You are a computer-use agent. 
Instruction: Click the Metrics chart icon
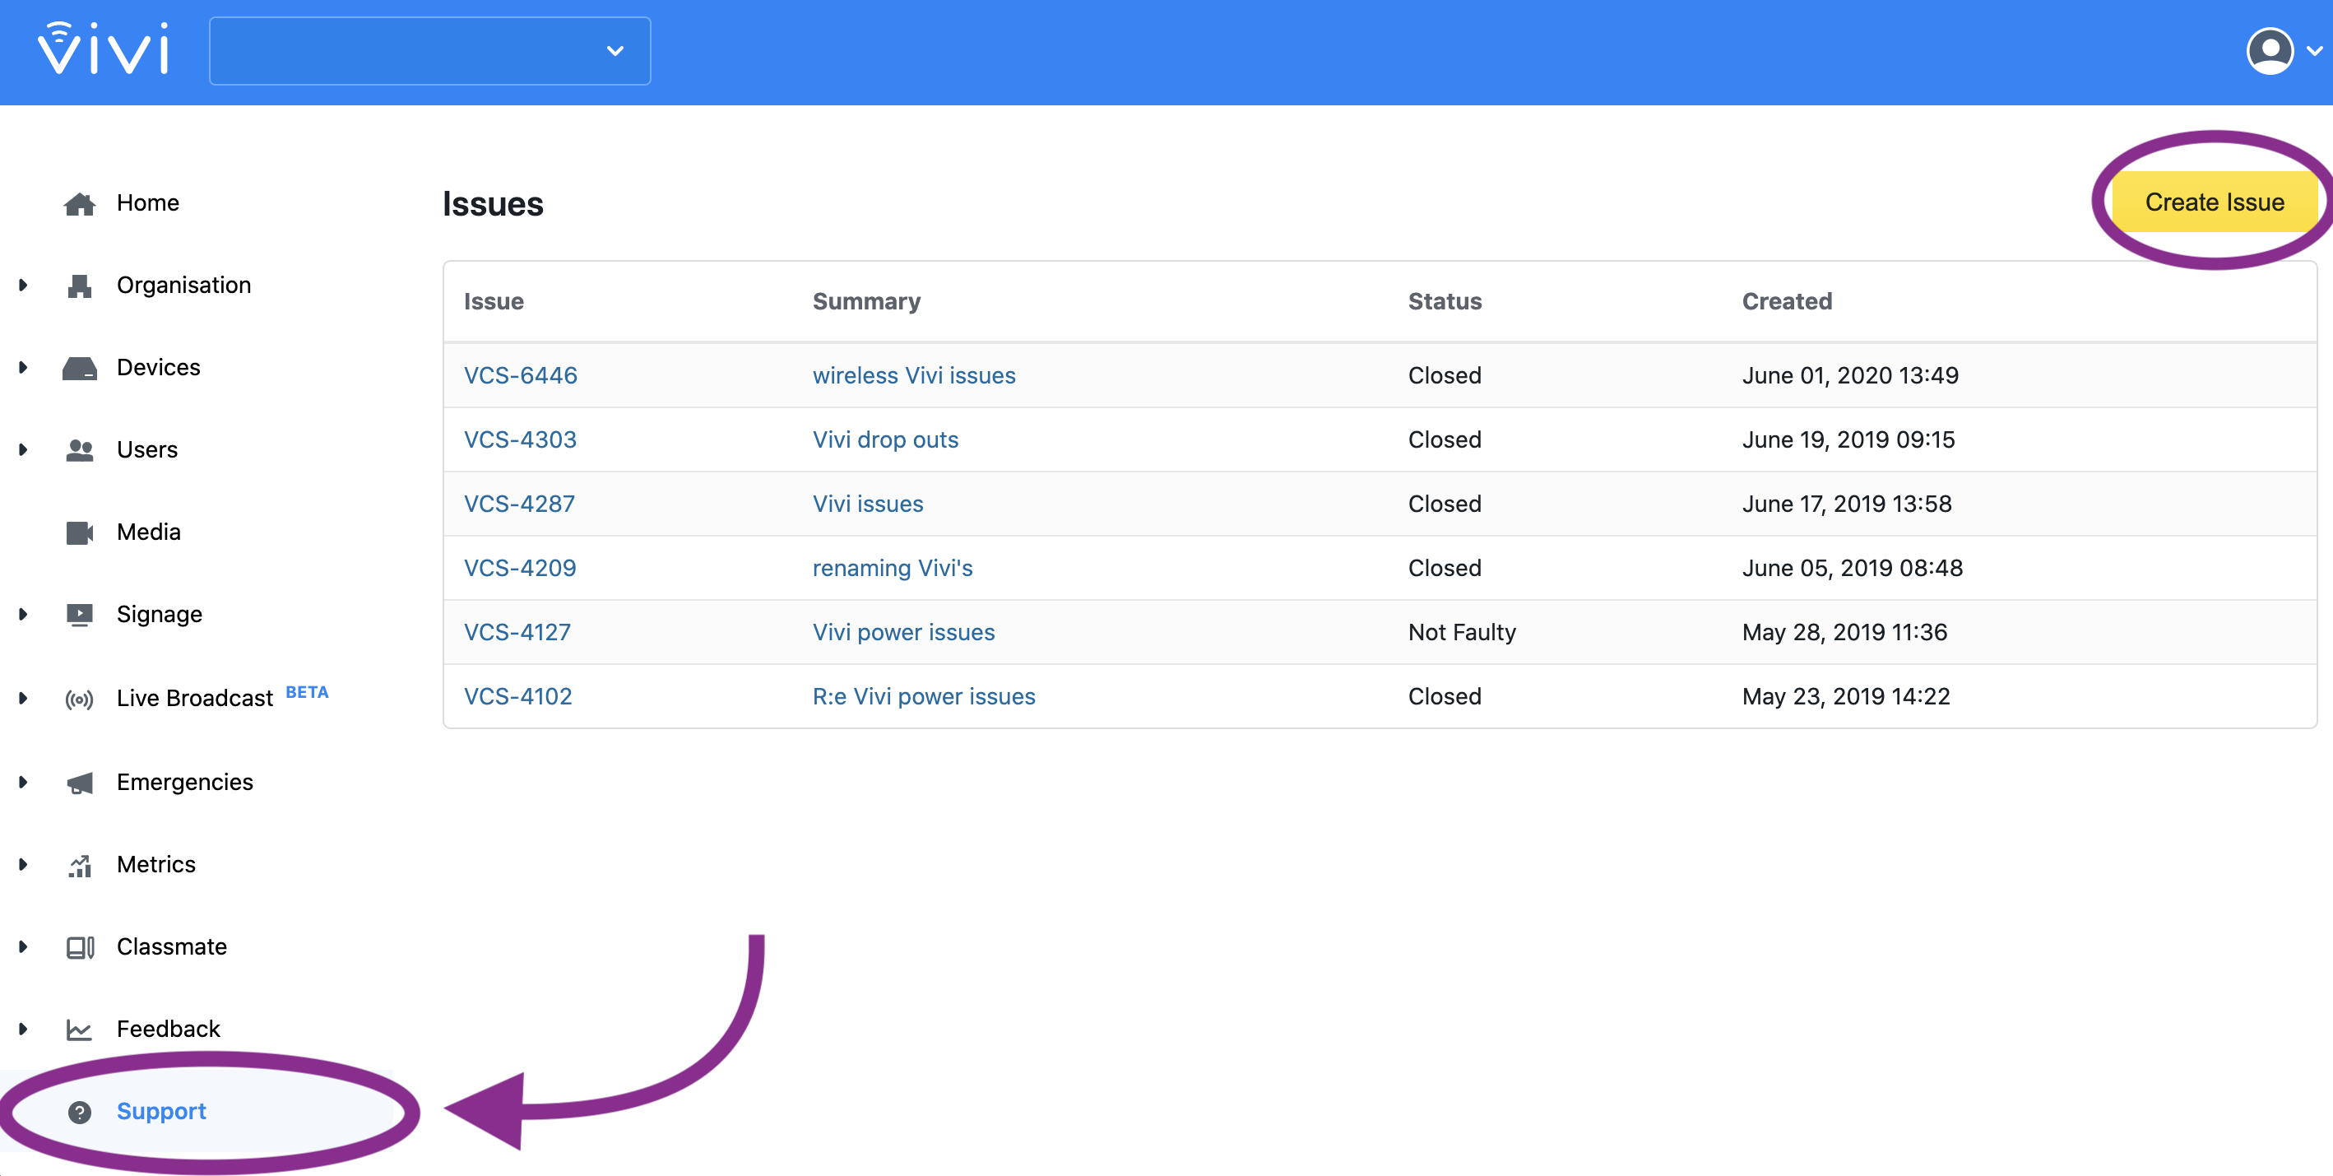pos(80,865)
